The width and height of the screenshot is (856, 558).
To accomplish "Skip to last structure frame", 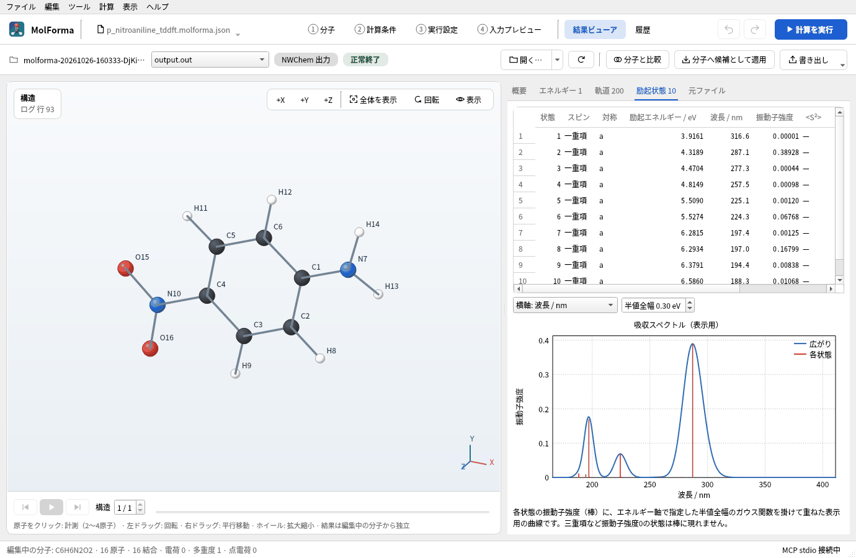I will tap(78, 507).
